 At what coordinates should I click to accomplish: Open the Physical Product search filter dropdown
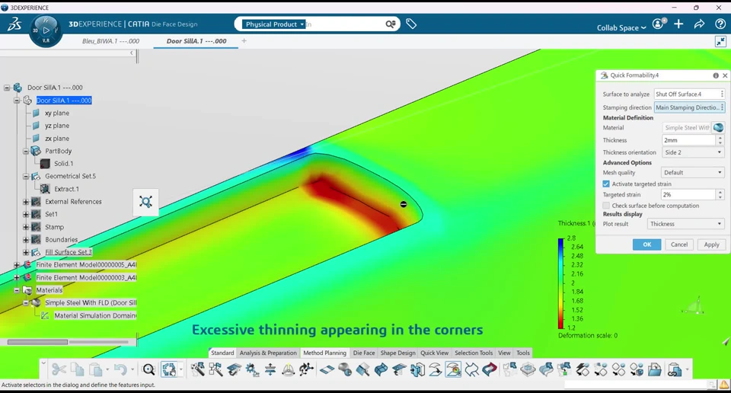pyautogui.click(x=274, y=24)
